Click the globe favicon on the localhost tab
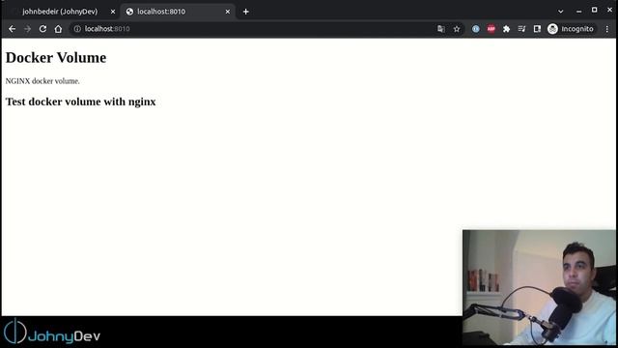This screenshot has height=348, width=618. pos(129,12)
